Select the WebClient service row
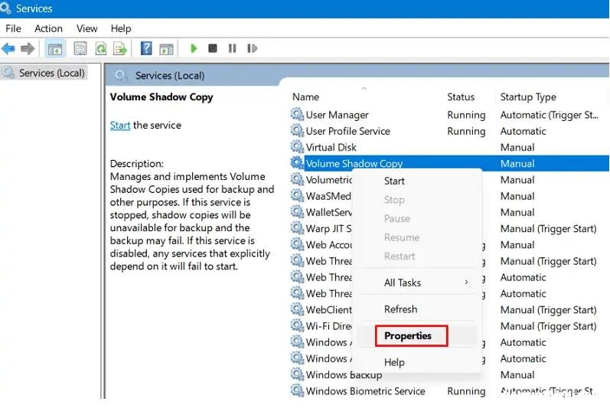The width and height of the screenshot is (610, 408). pyautogui.click(x=449, y=309)
